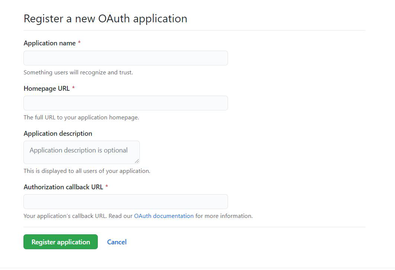Focus the Homepage URL text box

point(126,103)
